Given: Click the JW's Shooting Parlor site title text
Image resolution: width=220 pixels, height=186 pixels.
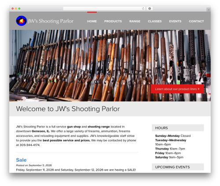Looking at the screenshot, I should point(51,21).
